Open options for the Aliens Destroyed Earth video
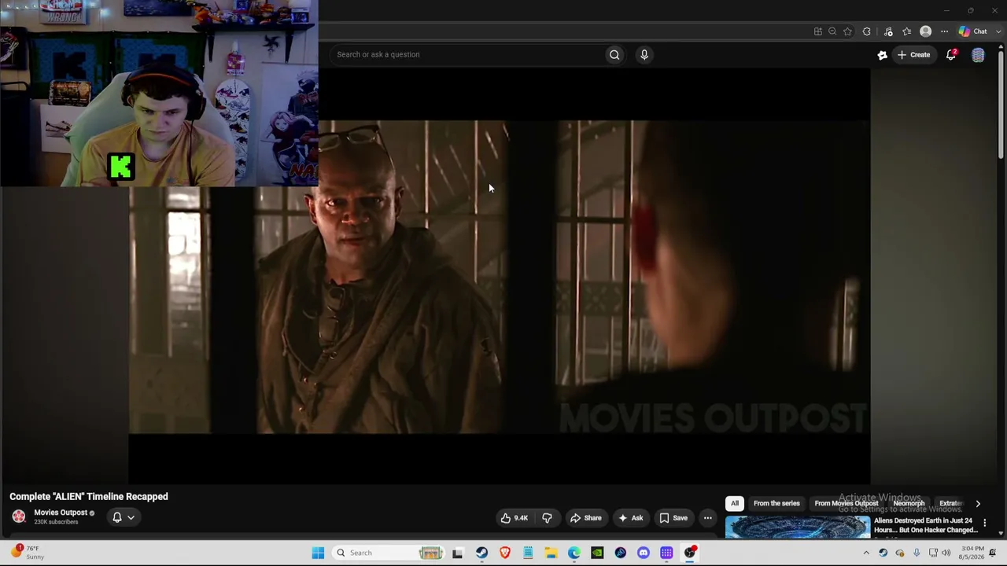The width and height of the screenshot is (1007, 566). point(984,523)
